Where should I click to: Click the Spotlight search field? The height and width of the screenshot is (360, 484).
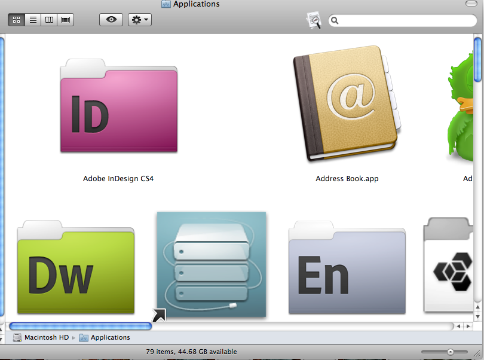[403, 20]
